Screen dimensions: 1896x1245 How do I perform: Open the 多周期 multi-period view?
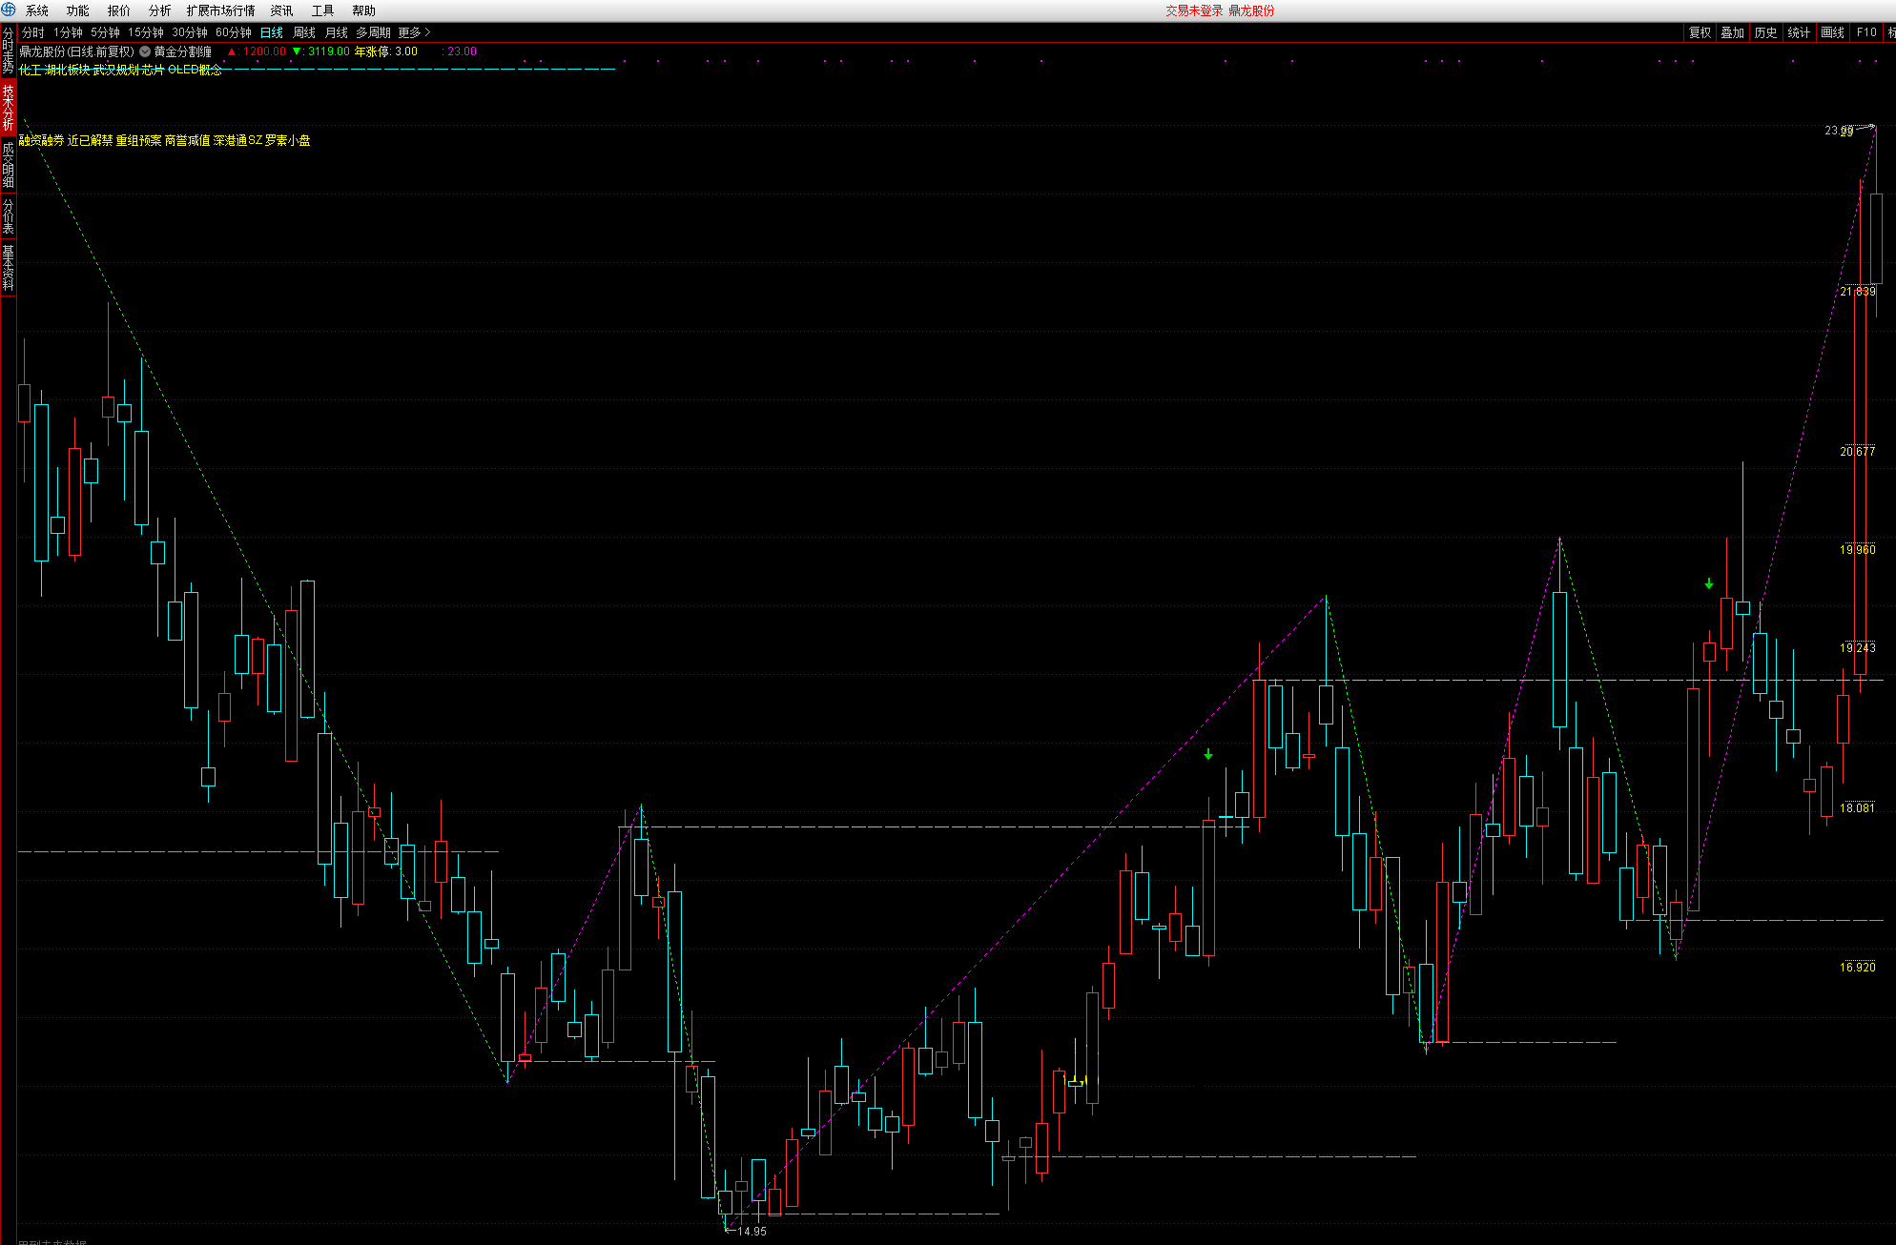pos(374,32)
